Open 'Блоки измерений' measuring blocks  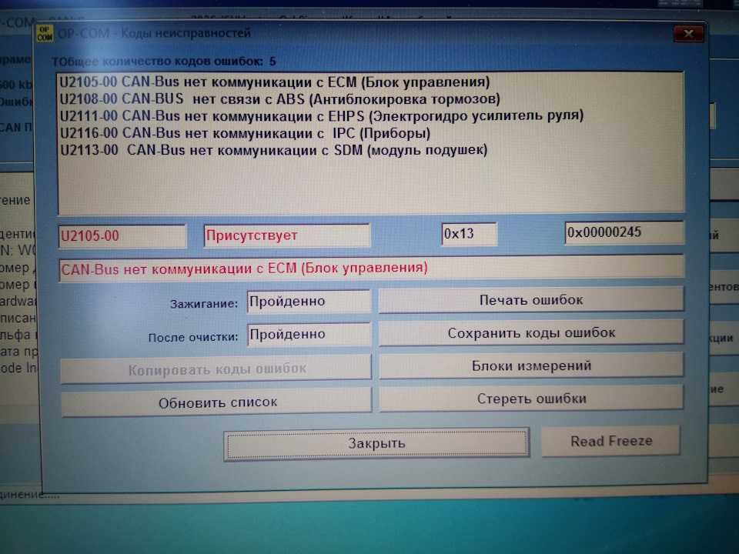[531, 366]
